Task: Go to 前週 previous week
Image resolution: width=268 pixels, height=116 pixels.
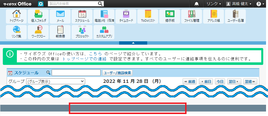Action: point(190,81)
